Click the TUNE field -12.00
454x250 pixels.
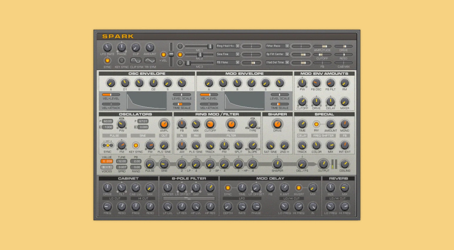[x=121, y=161]
